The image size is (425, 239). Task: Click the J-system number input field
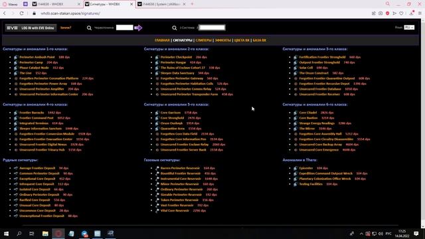(212, 27)
